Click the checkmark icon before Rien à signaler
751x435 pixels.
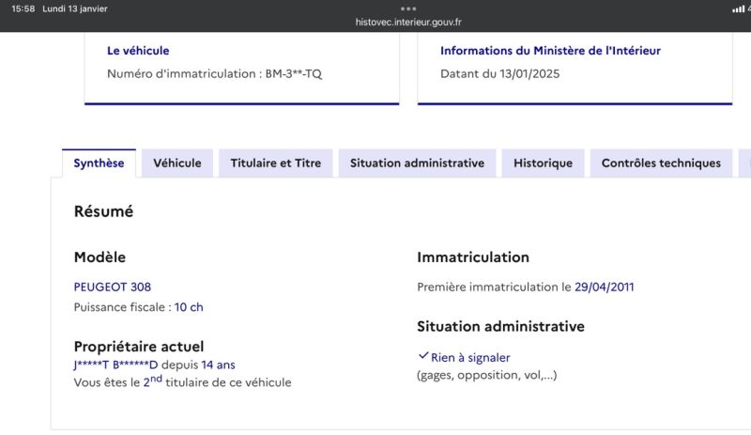[x=422, y=357]
